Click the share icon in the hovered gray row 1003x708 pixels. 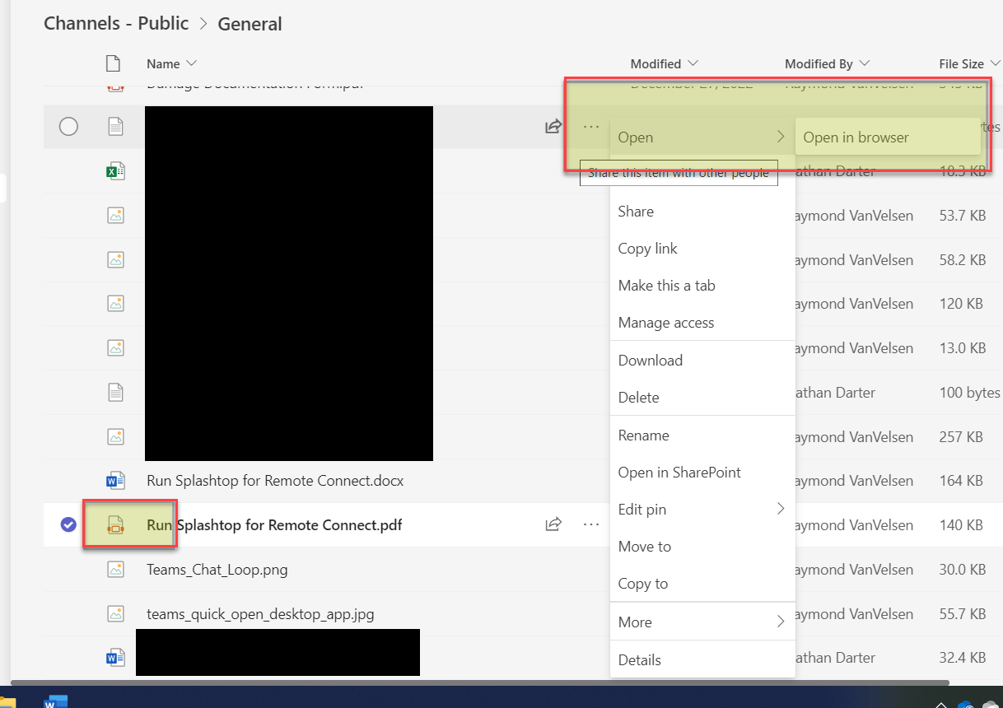tap(553, 126)
